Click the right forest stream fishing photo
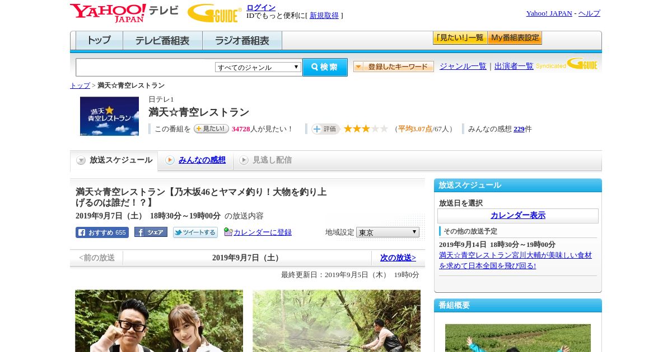Image resolution: width=672 pixels, height=352 pixels. point(337,321)
